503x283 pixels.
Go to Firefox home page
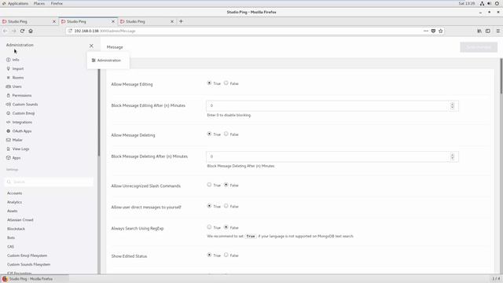pyautogui.click(x=31, y=31)
